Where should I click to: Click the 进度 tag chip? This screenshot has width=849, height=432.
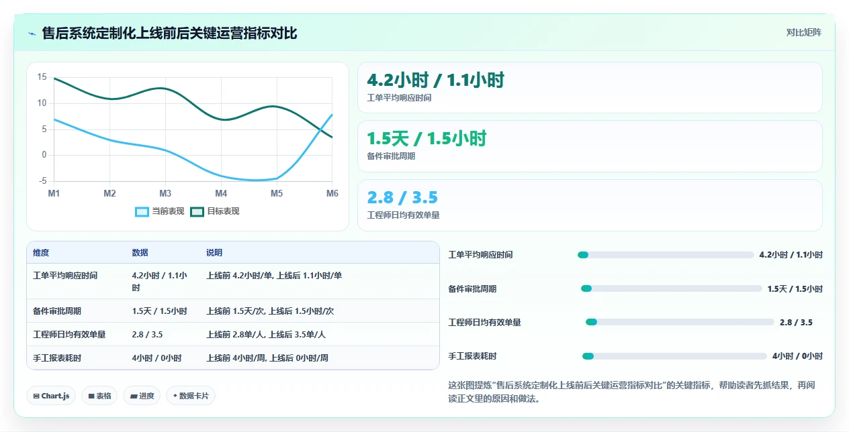click(x=142, y=396)
